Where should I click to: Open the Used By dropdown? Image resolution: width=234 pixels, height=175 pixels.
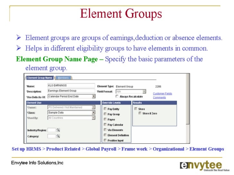[x=94, y=118]
